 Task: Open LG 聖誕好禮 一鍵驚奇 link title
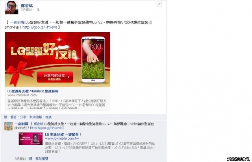coord(63,134)
